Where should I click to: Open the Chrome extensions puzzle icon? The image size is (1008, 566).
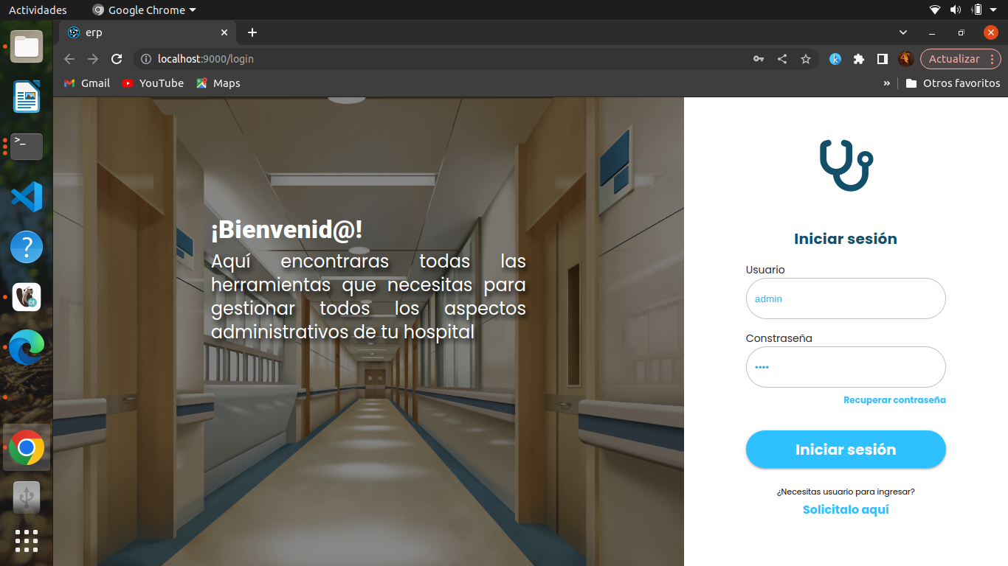click(859, 59)
